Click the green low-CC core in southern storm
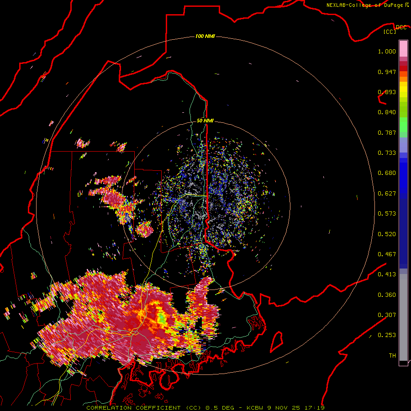This screenshot has width=411, height=411. coord(162,318)
